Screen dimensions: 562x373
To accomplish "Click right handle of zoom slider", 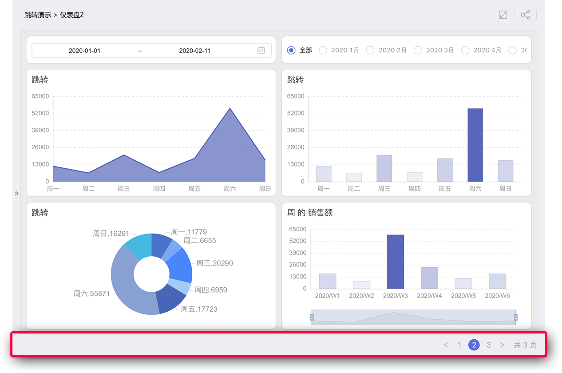I will (x=515, y=317).
